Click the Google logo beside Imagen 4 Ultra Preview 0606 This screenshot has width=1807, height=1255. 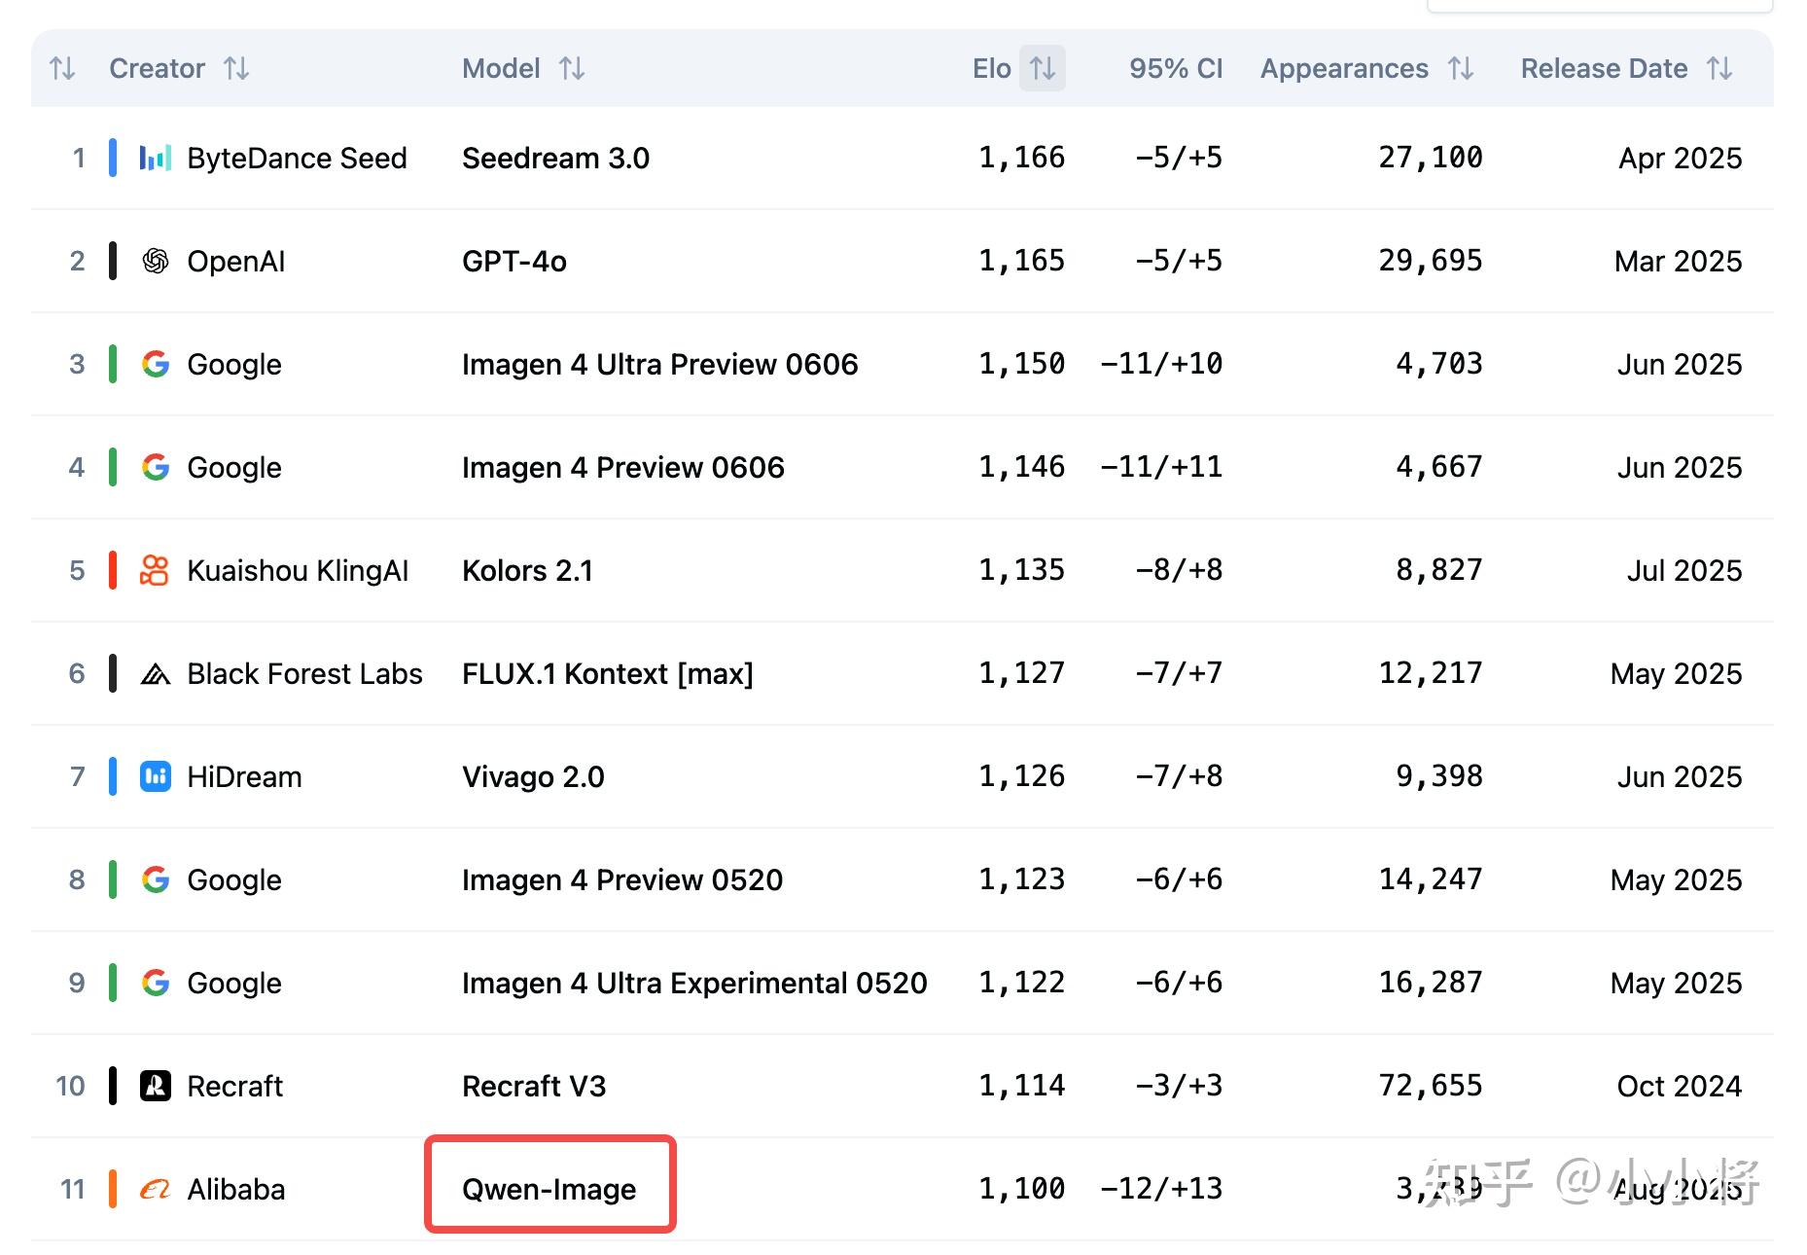click(x=156, y=364)
